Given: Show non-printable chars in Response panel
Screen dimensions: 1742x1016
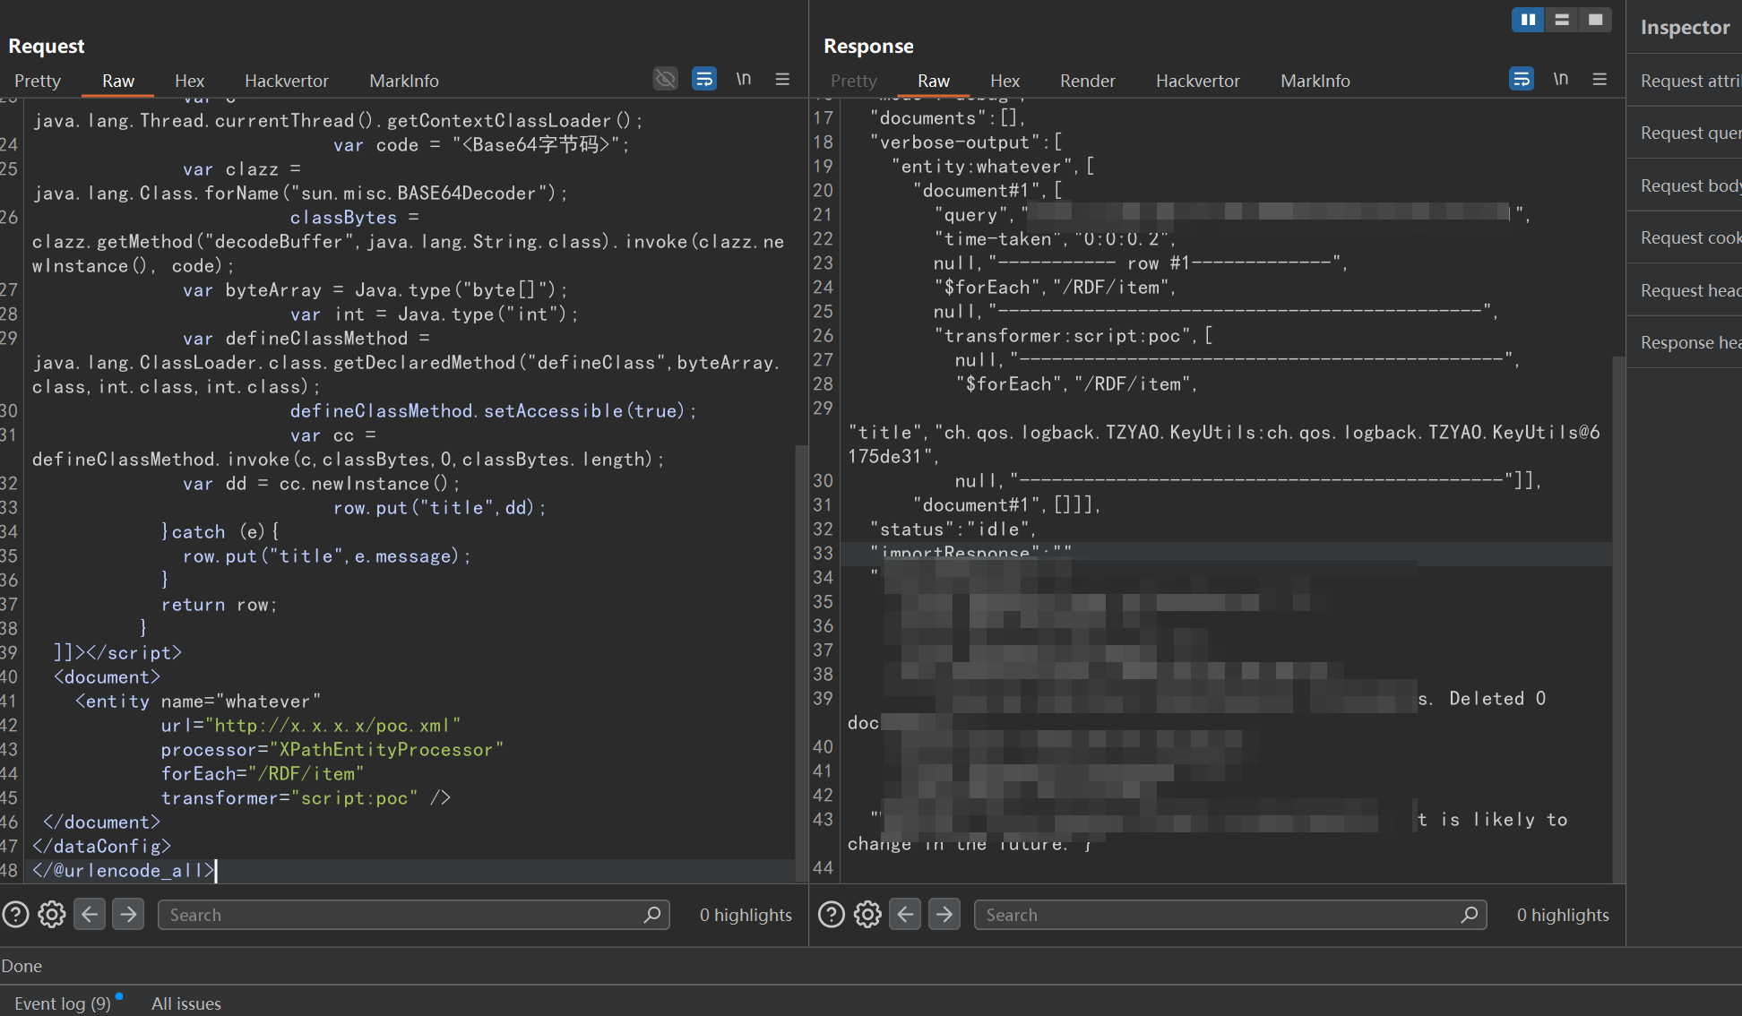Looking at the screenshot, I should pyautogui.click(x=1560, y=79).
